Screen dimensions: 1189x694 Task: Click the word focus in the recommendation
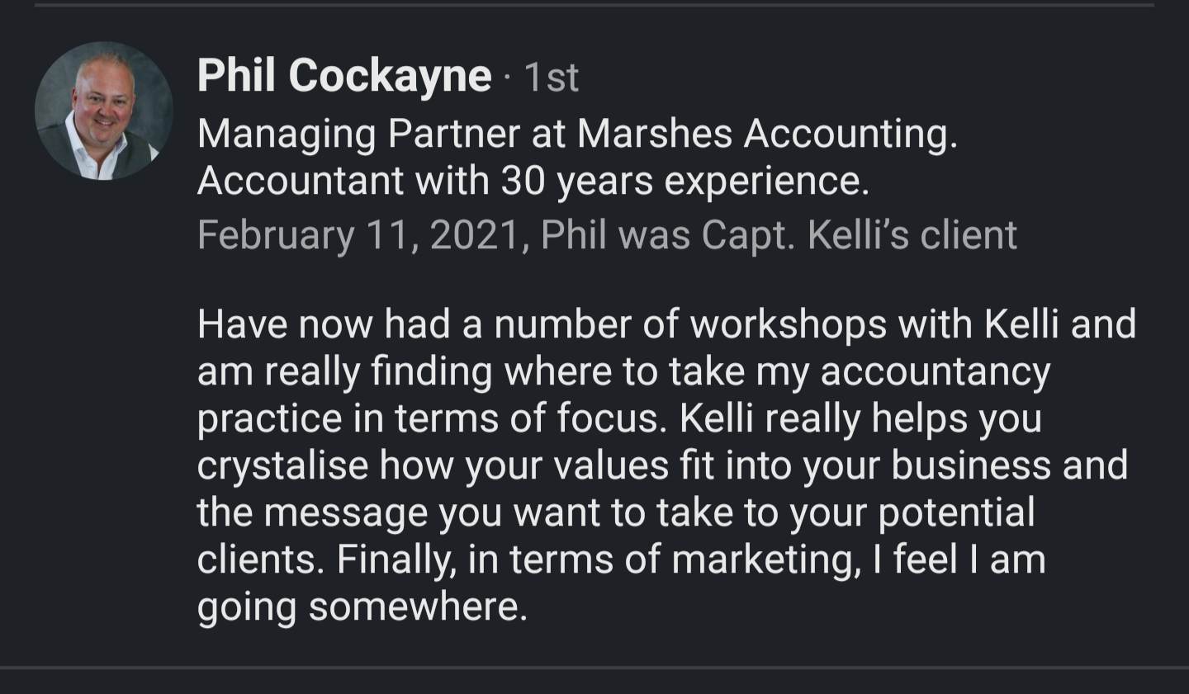(610, 419)
